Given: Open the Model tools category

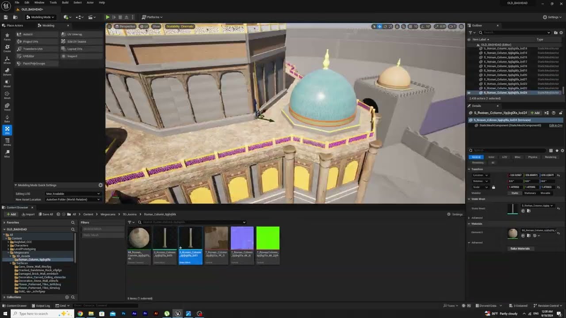Looking at the screenshot, I should [x=7, y=83].
